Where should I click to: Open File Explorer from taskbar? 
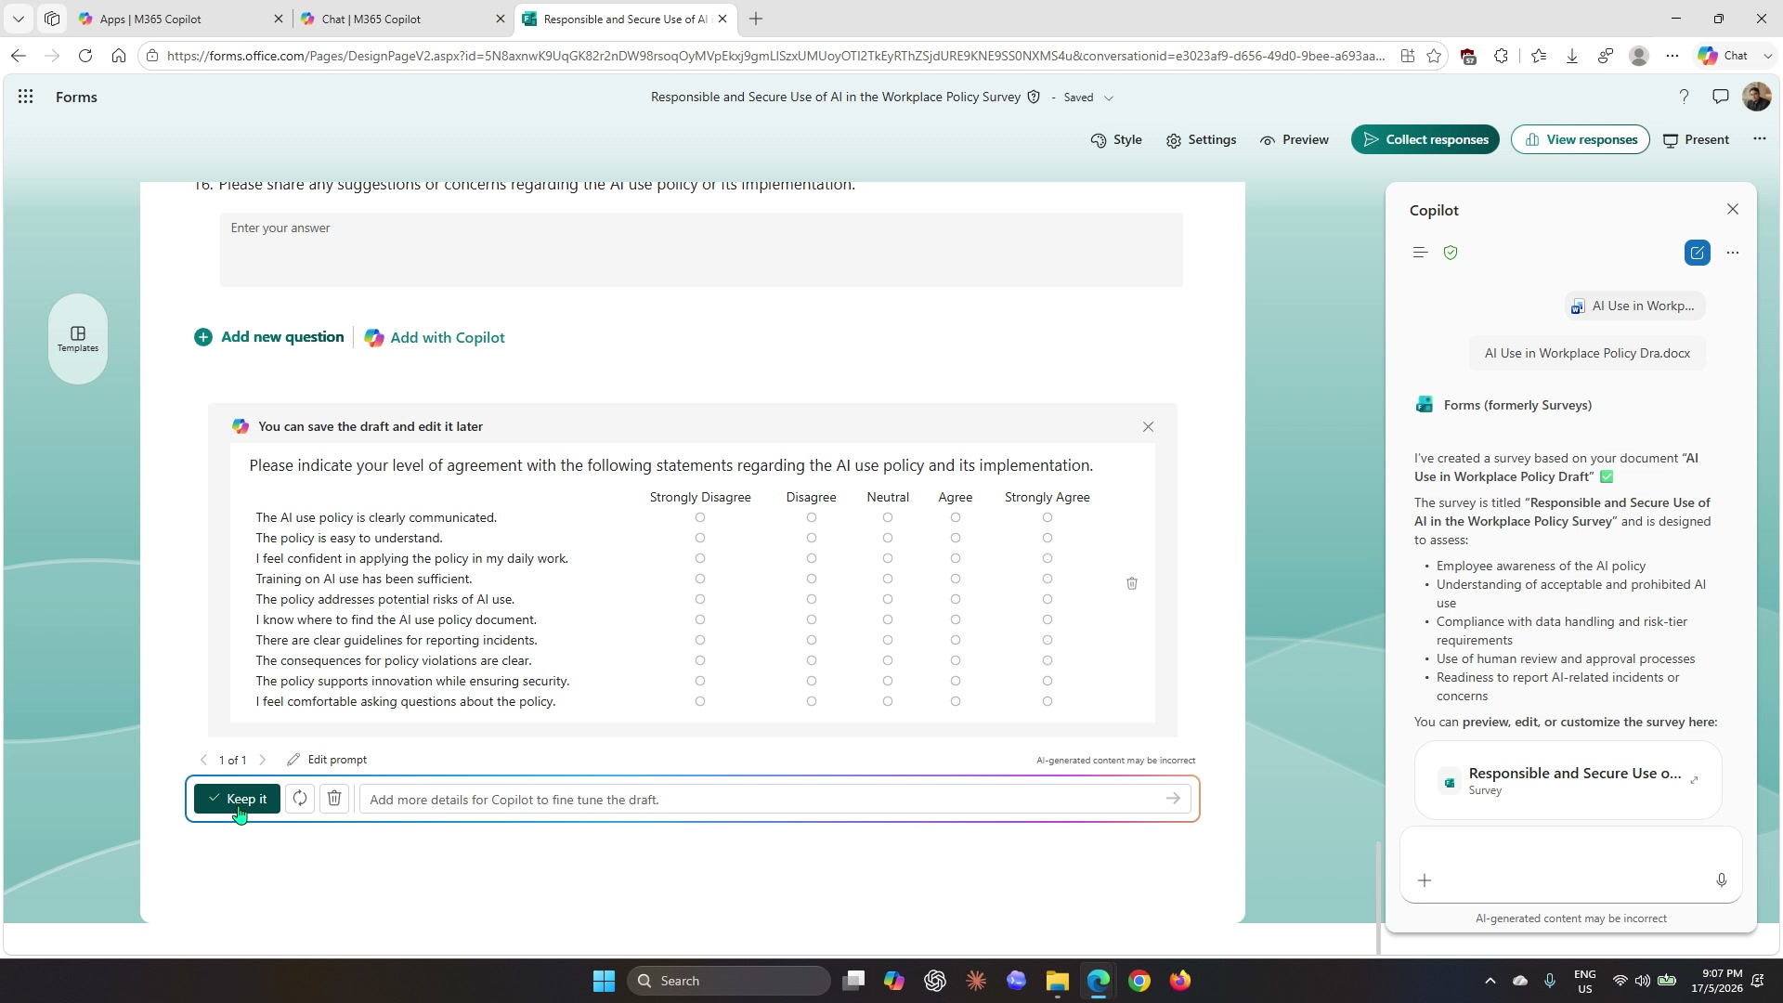pos(1058,981)
